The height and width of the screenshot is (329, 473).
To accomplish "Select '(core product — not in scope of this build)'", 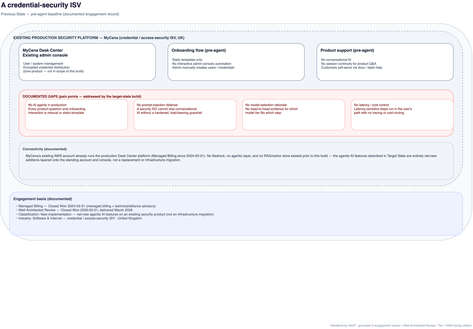I will pos(53,71).
